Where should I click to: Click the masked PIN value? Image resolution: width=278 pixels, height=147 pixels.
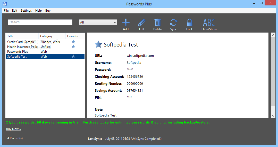click(x=129, y=97)
